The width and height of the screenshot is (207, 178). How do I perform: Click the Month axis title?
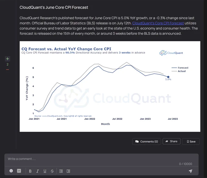[105, 124]
